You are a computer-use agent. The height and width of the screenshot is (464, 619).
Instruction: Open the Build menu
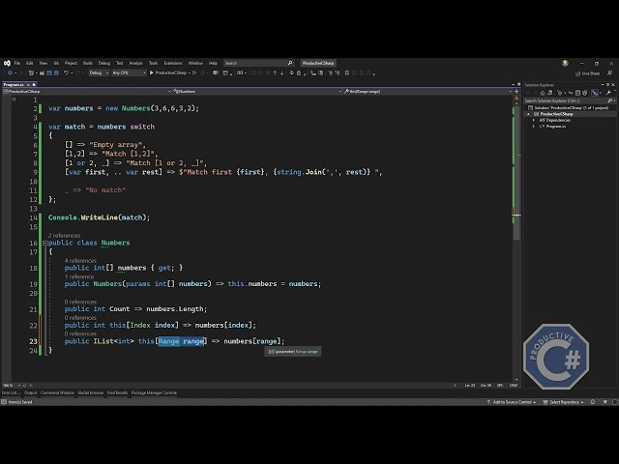[88, 63]
